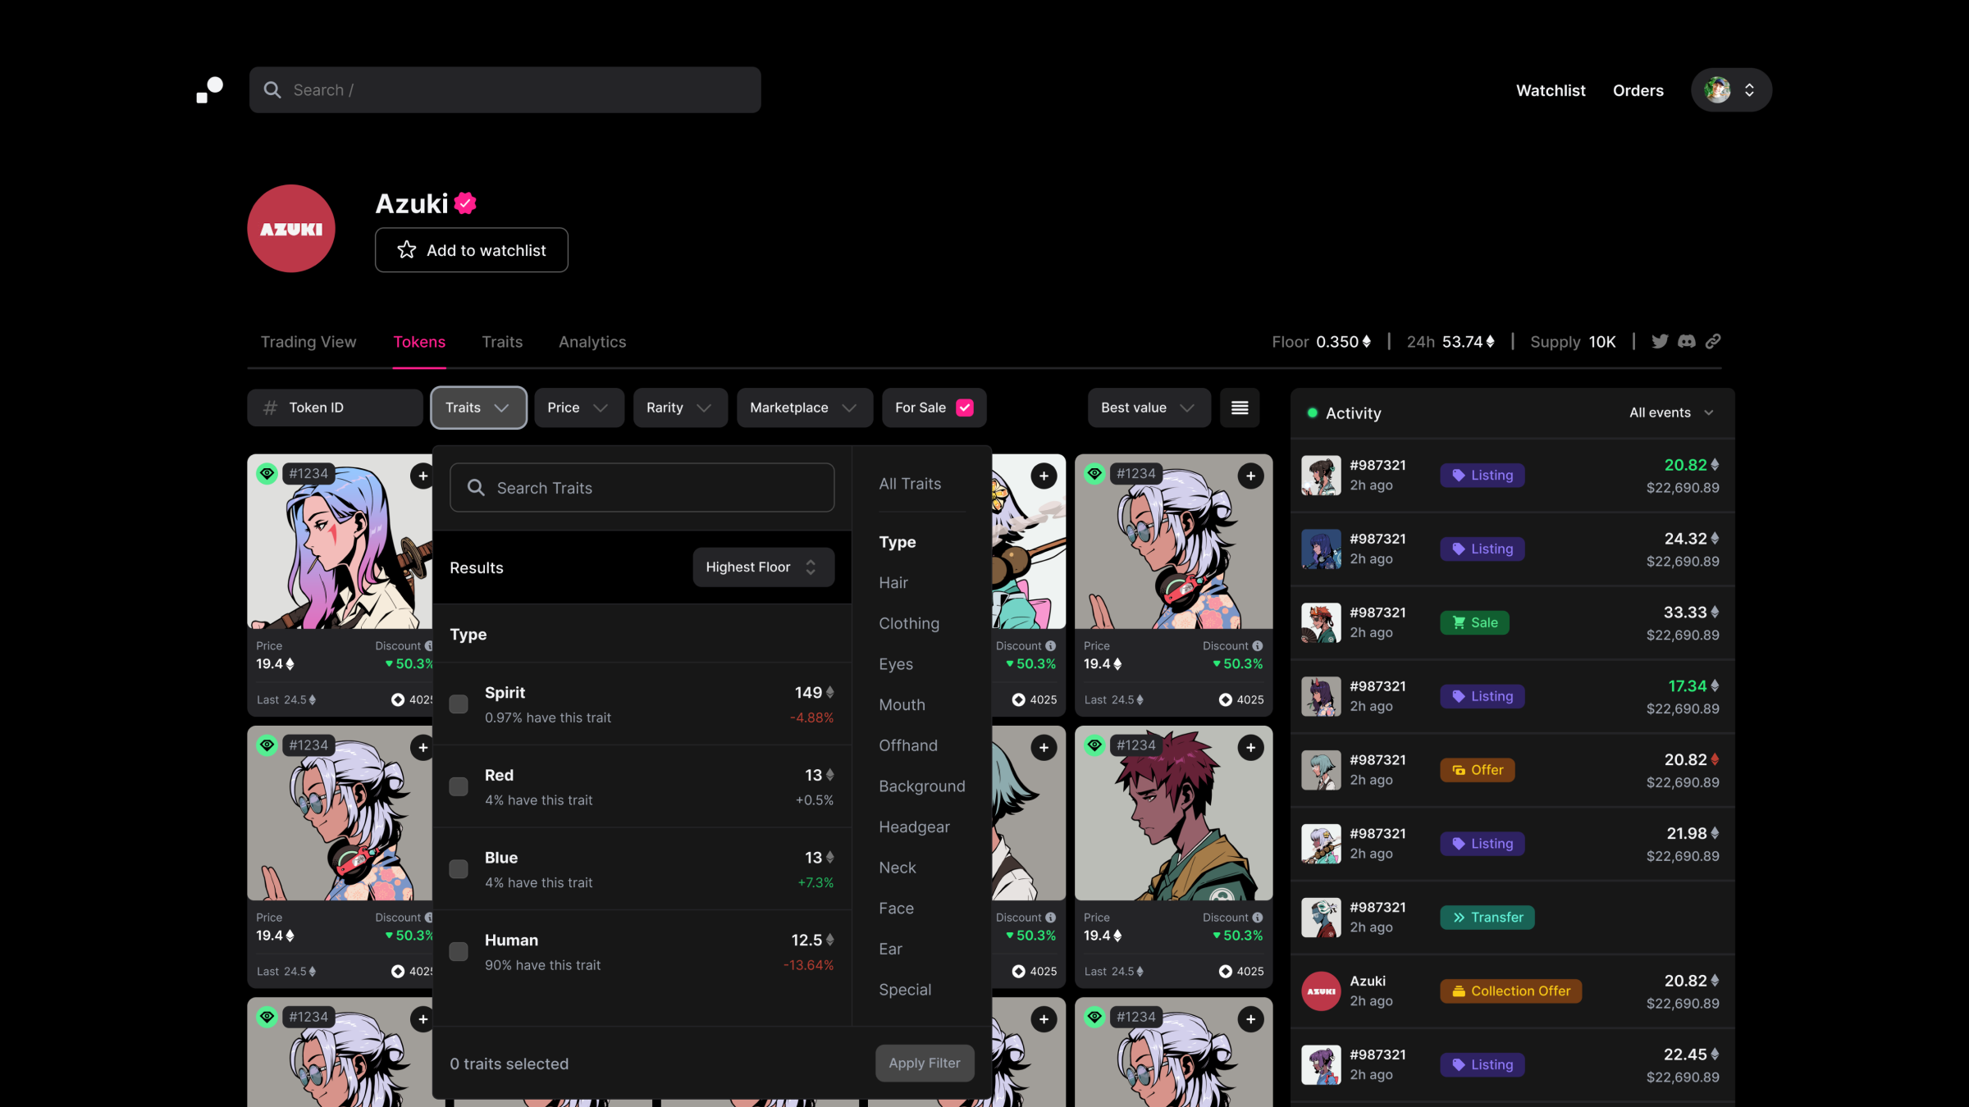Click the green live dot beside Activity
This screenshot has height=1107, width=1969.
coord(1312,413)
